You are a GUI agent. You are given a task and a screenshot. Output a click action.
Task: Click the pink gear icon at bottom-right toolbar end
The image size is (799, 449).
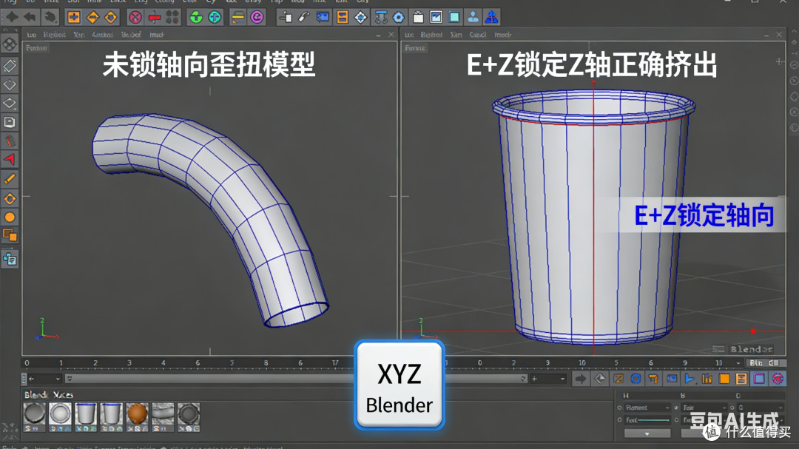[x=778, y=379]
